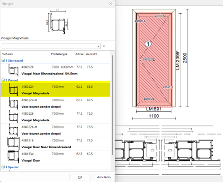This screenshot has height=182, width=223.
Task: Select profile code 4080226
Action: [x=27, y=113]
